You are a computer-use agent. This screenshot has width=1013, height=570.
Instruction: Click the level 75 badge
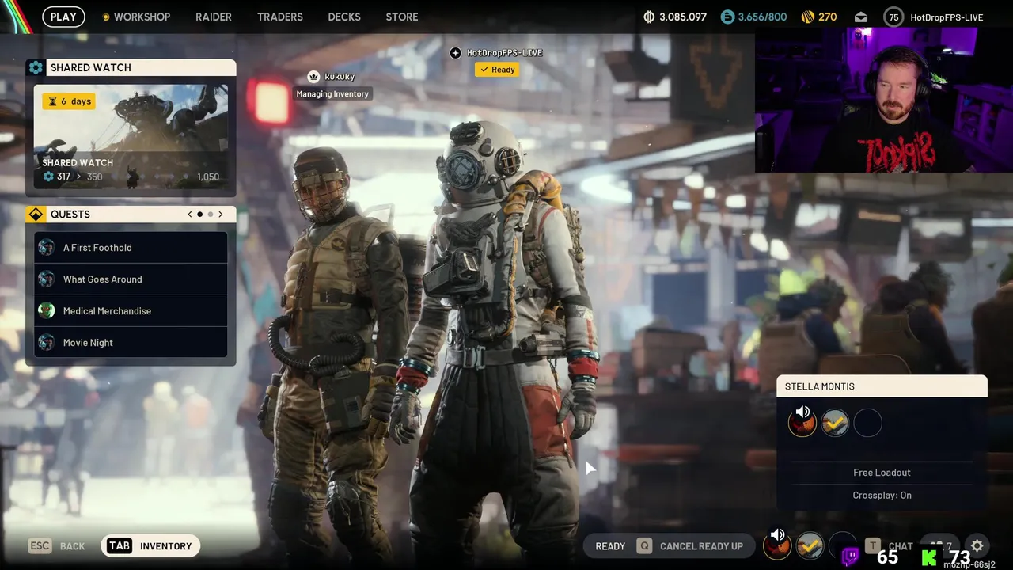[x=893, y=17]
